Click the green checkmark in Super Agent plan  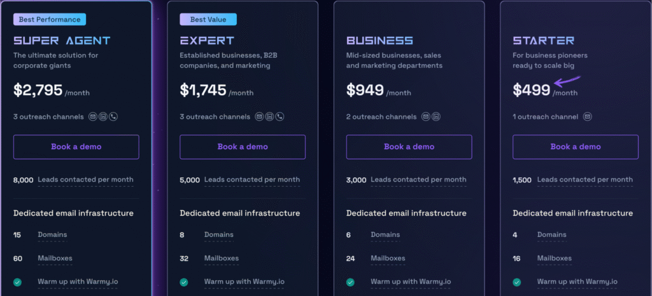pyautogui.click(x=17, y=282)
